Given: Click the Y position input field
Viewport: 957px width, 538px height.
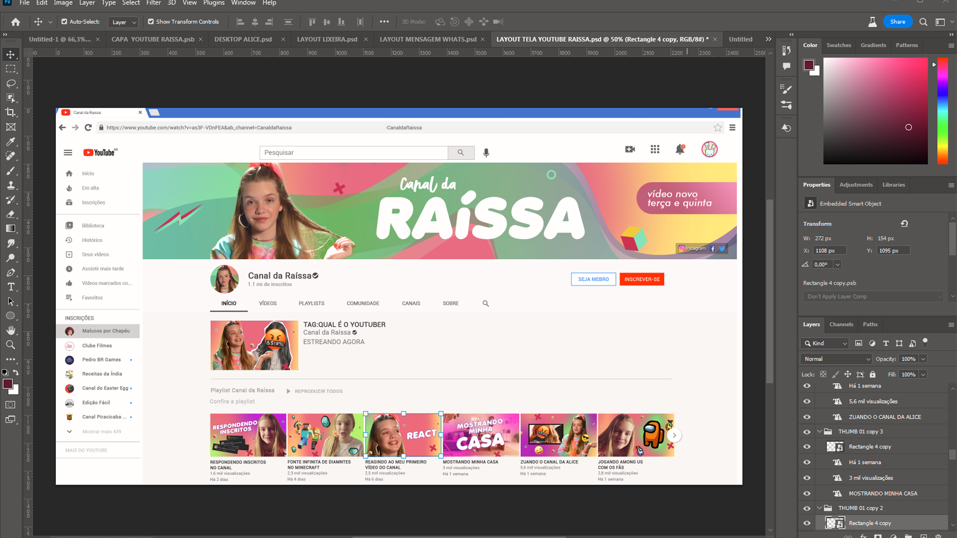Looking at the screenshot, I should [894, 251].
